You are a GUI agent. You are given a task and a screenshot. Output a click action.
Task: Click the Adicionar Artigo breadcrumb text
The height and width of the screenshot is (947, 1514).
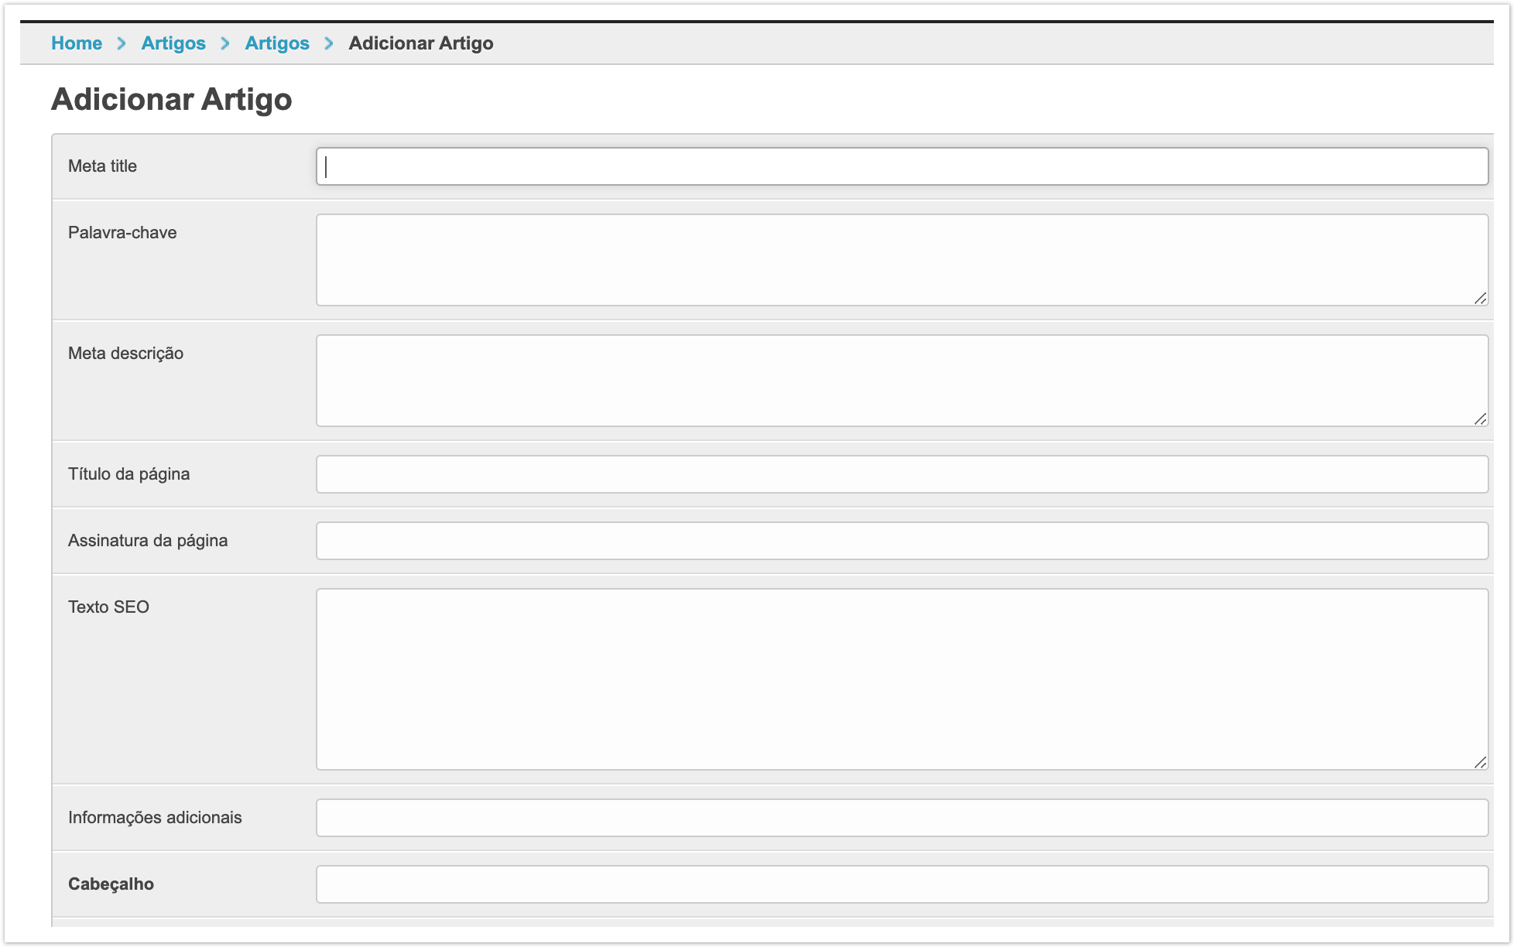[x=421, y=43]
